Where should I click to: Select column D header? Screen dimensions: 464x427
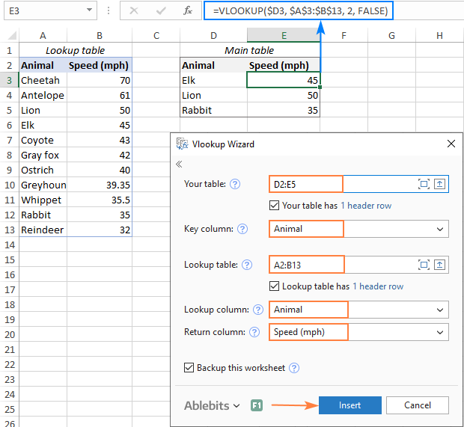click(213, 36)
